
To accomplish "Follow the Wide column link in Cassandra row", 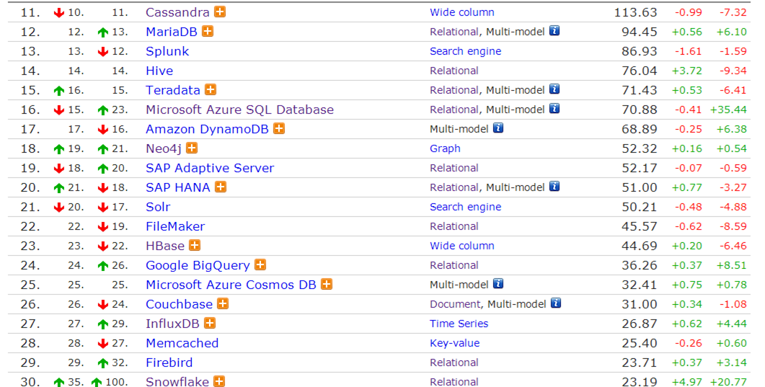I will [x=462, y=12].
